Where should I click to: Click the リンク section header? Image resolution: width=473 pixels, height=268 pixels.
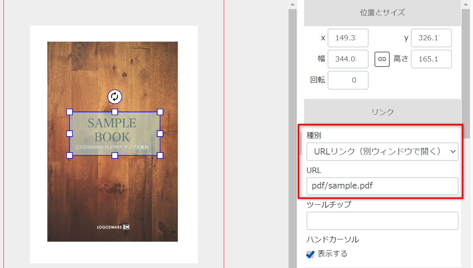coord(382,111)
